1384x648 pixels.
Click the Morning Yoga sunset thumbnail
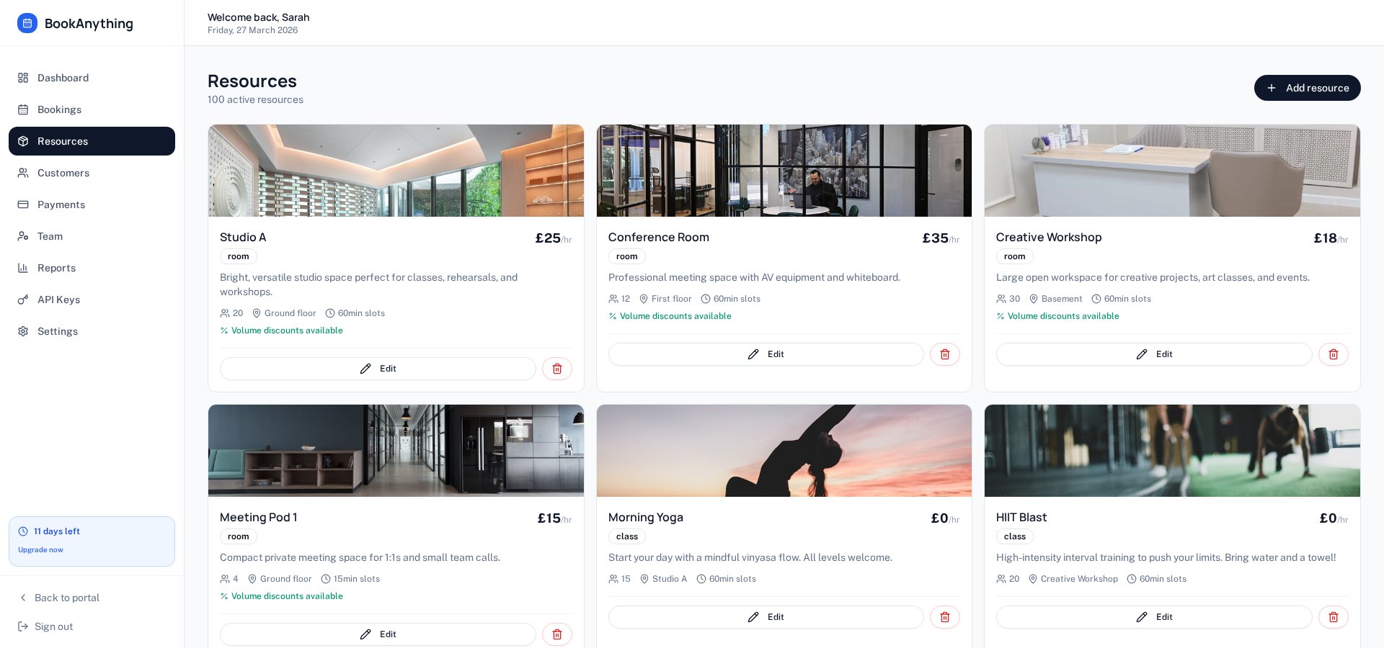(784, 451)
